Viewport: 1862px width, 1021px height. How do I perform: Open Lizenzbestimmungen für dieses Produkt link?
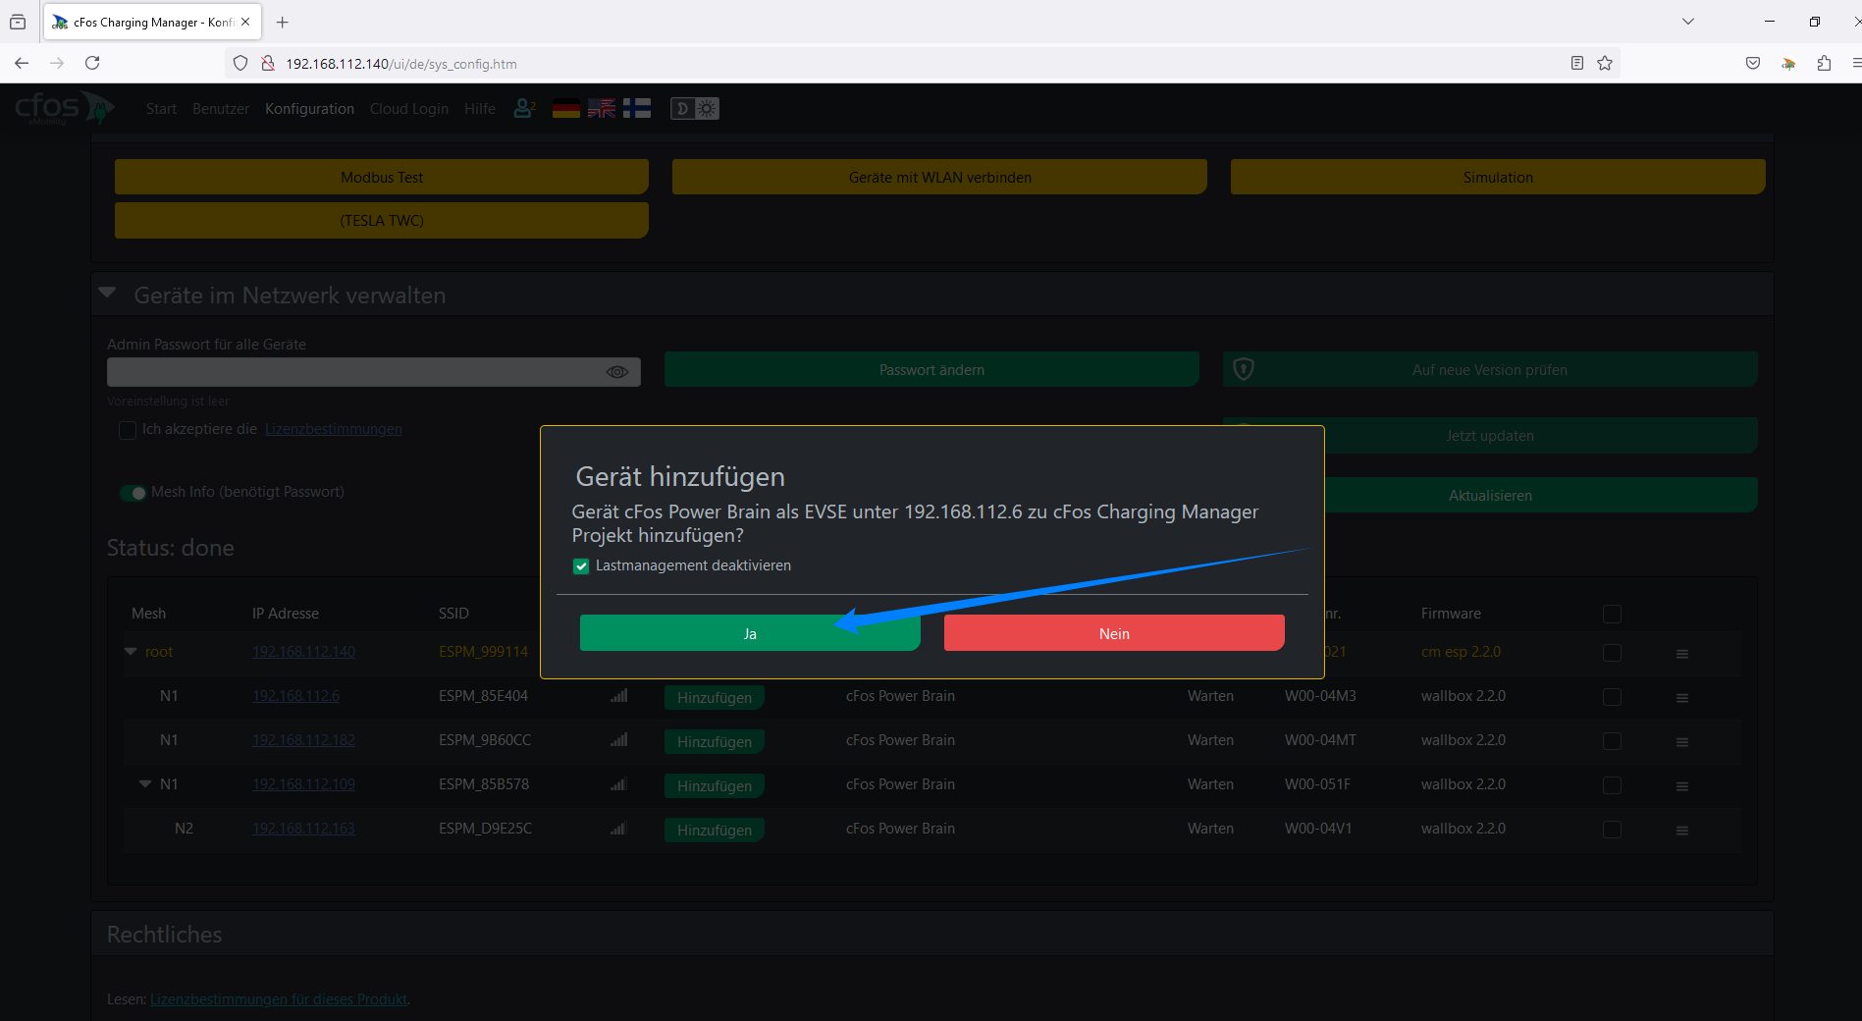coord(279,999)
